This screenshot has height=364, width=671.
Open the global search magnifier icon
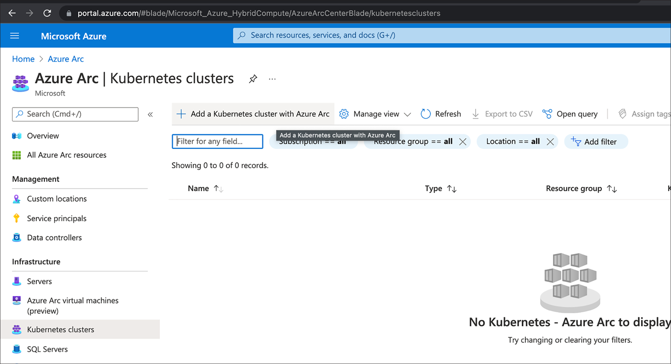pyautogui.click(x=242, y=35)
